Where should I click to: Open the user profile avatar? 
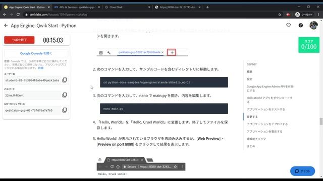point(313,25)
